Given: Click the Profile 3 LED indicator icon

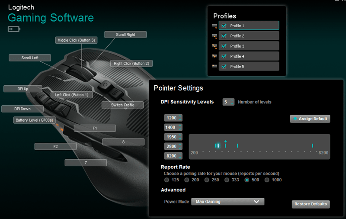Looking at the screenshot, I should pyautogui.click(x=215, y=46).
